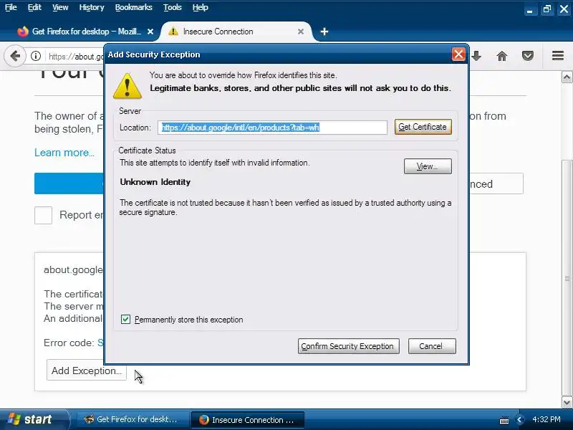Cancel the security exception dialog
Viewport: 573px width, 430px height.
point(432,346)
